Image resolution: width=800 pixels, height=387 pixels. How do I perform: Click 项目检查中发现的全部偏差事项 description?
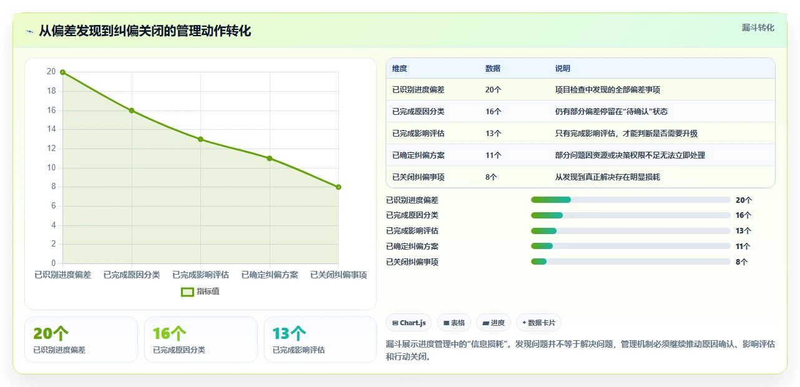tap(608, 90)
